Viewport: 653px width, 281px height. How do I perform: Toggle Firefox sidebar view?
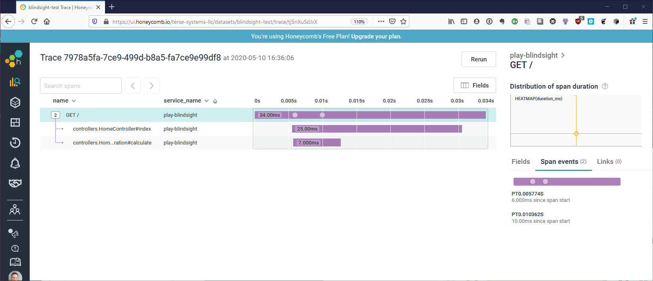click(x=464, y=21)
